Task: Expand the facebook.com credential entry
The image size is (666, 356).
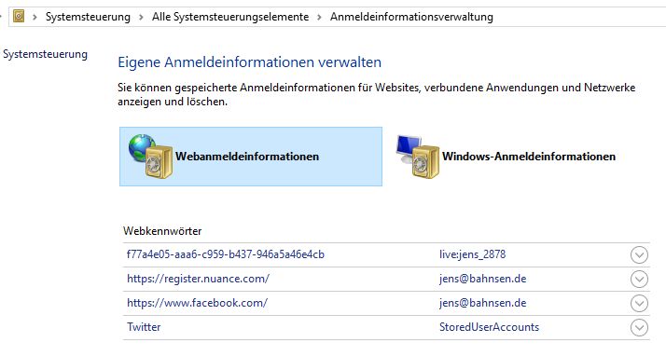Action: click(x=639, y=304)
